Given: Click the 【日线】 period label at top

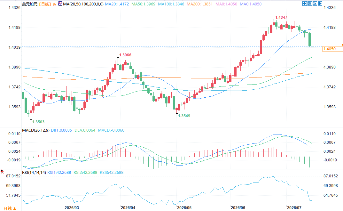Looking at the screenshot, I should (45, 4).
